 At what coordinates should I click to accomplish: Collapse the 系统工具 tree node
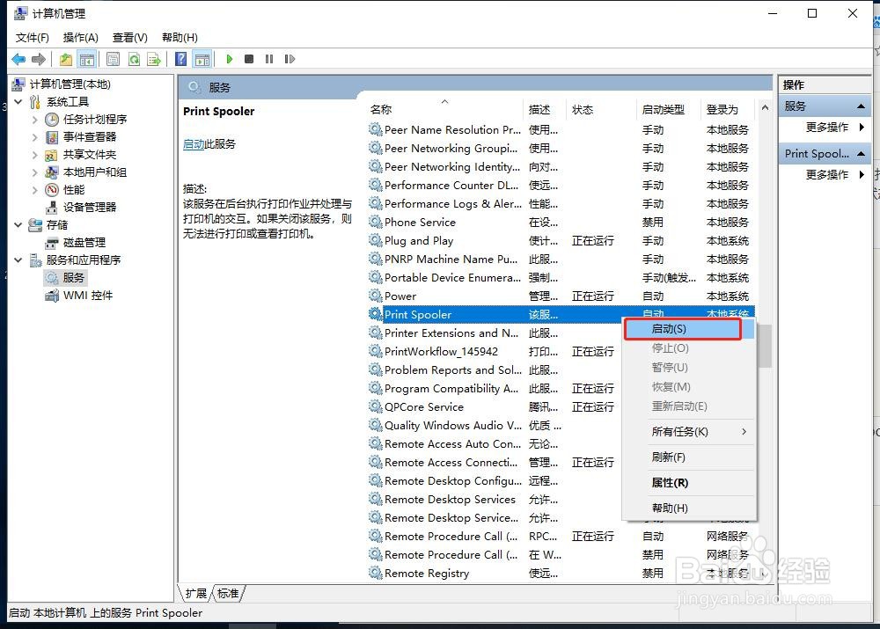tap(18, 101)
